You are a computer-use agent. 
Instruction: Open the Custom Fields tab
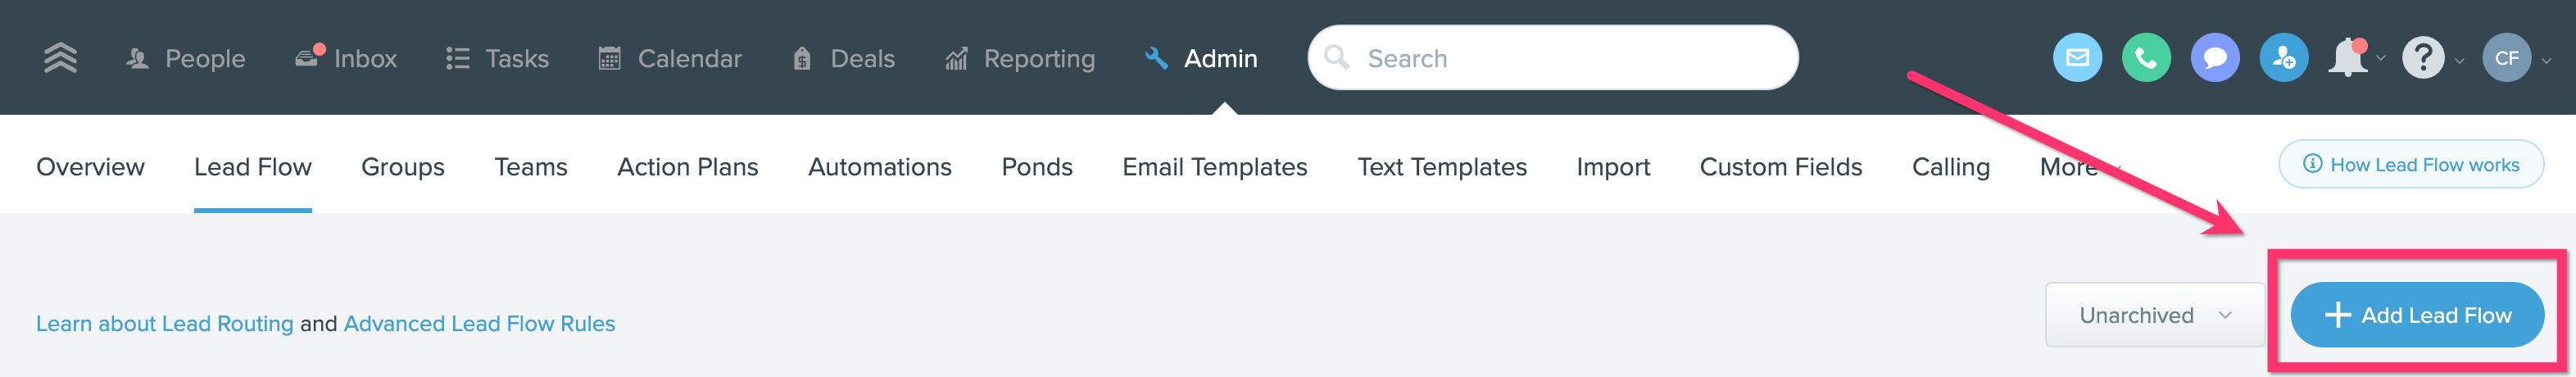[1780, 167]
